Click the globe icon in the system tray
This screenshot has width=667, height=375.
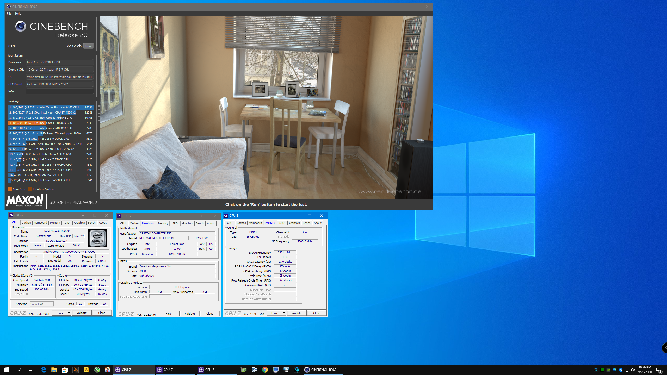[x=614, y=370]
